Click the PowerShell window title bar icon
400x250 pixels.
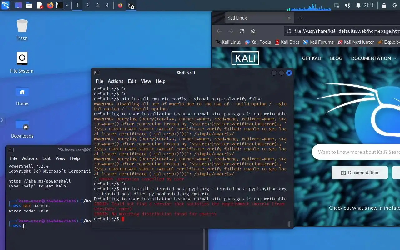11,150
